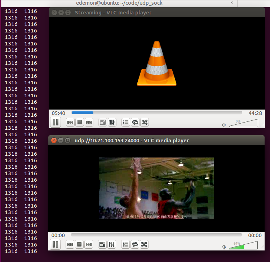This screenshot has height=262, width=270.
Task: Click the udp://10.21.100.153:24000 title bar text
Action: 132,141
